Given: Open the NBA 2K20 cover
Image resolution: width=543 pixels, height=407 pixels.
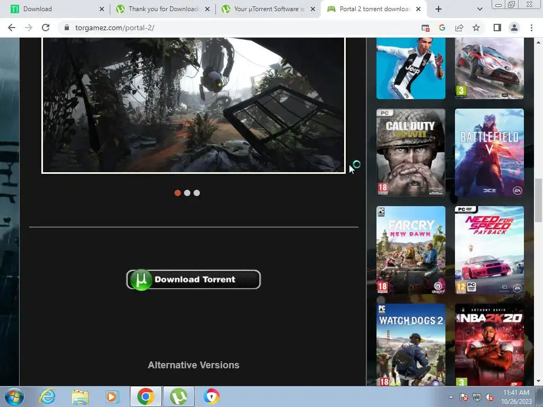Looking at the screenshot, I should coord(489,344).
